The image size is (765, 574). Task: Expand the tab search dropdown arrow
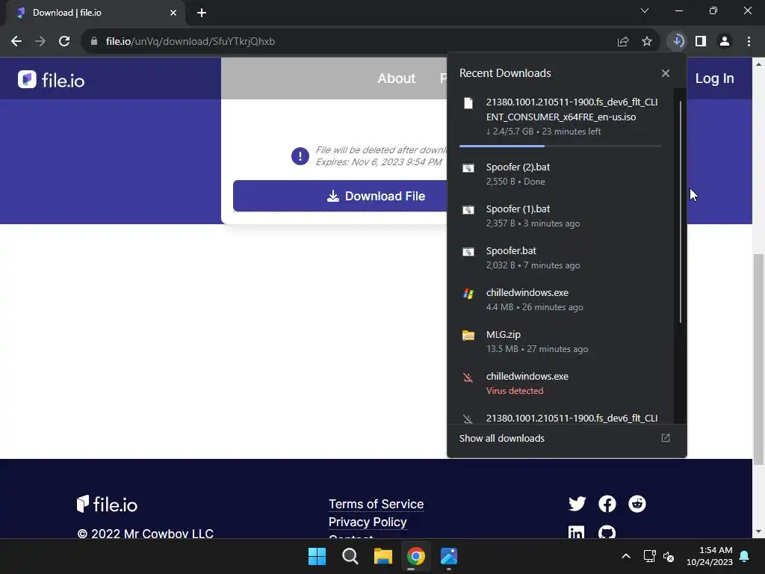645,10
